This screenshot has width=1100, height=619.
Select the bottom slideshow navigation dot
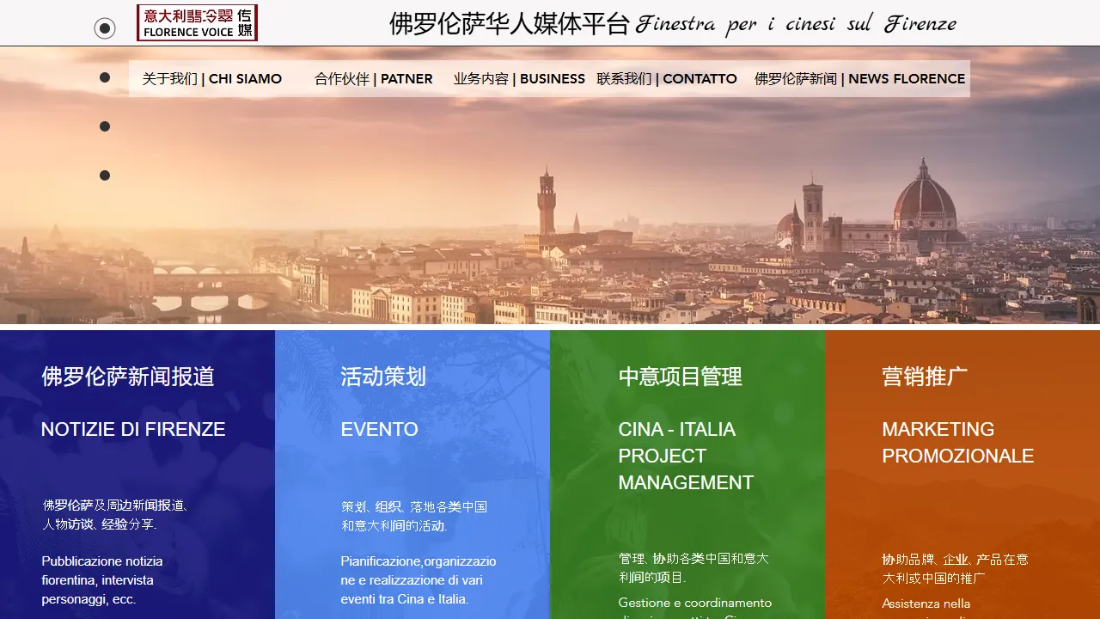[x=105, y=175]
